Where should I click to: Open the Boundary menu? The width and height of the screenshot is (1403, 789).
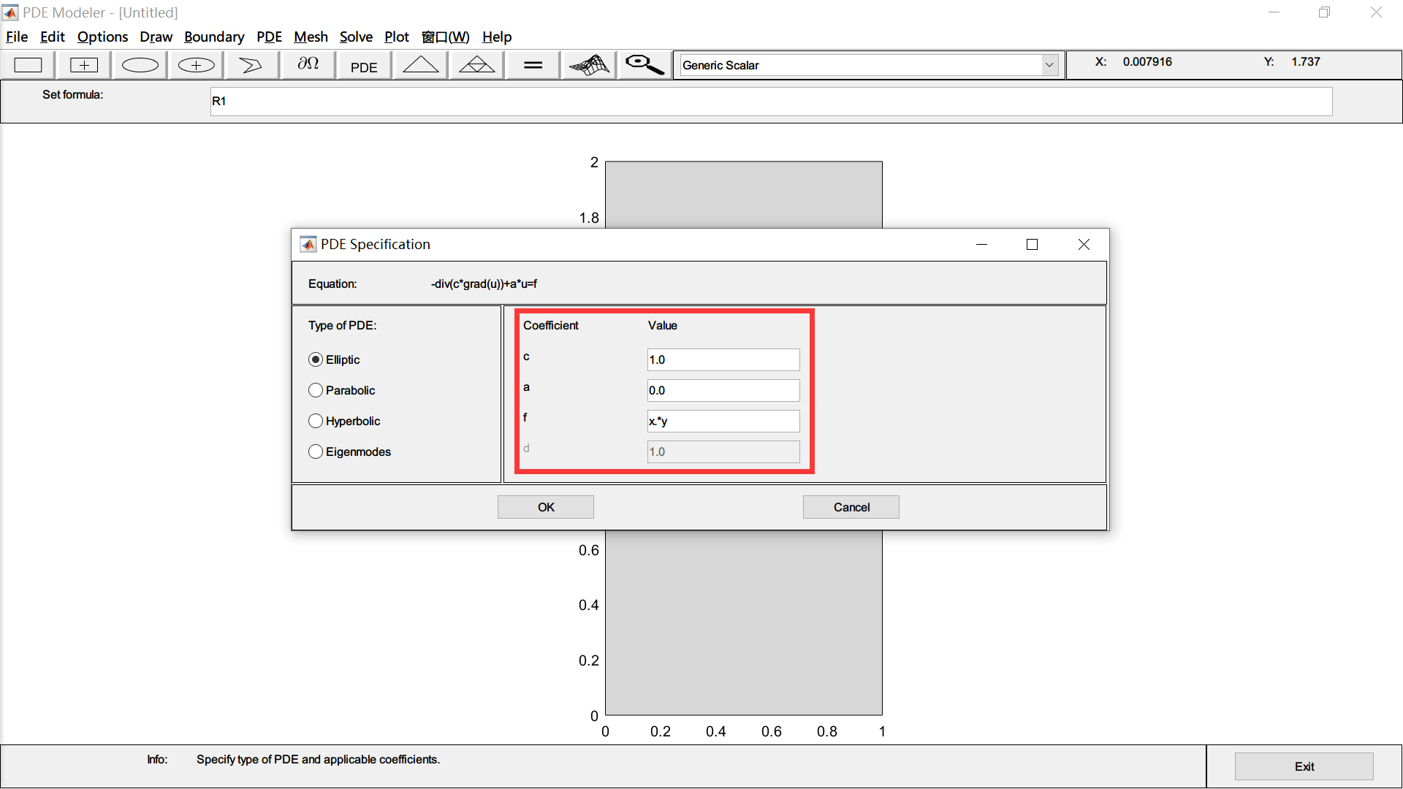(214, 37)
